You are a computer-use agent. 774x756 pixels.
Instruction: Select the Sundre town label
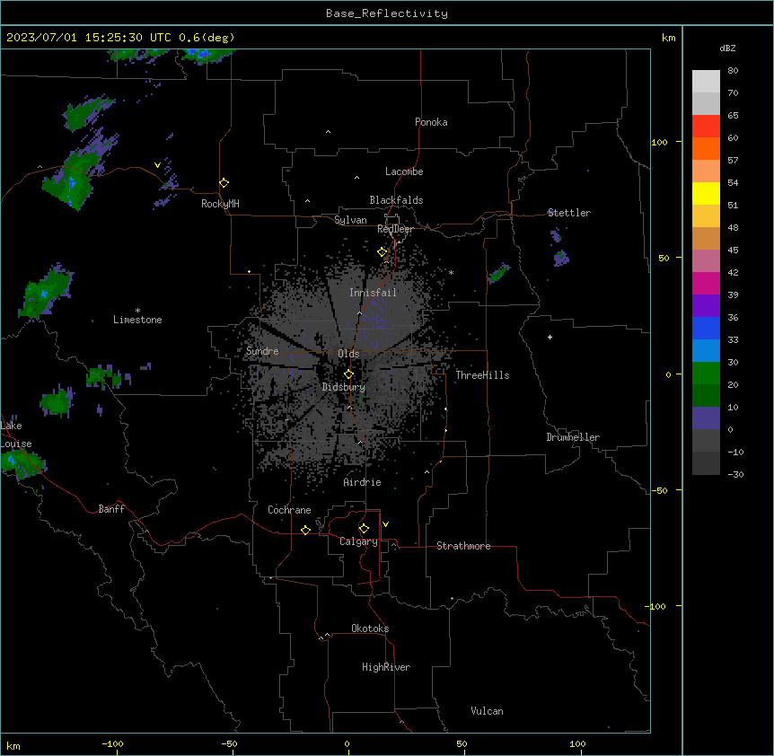262,351
